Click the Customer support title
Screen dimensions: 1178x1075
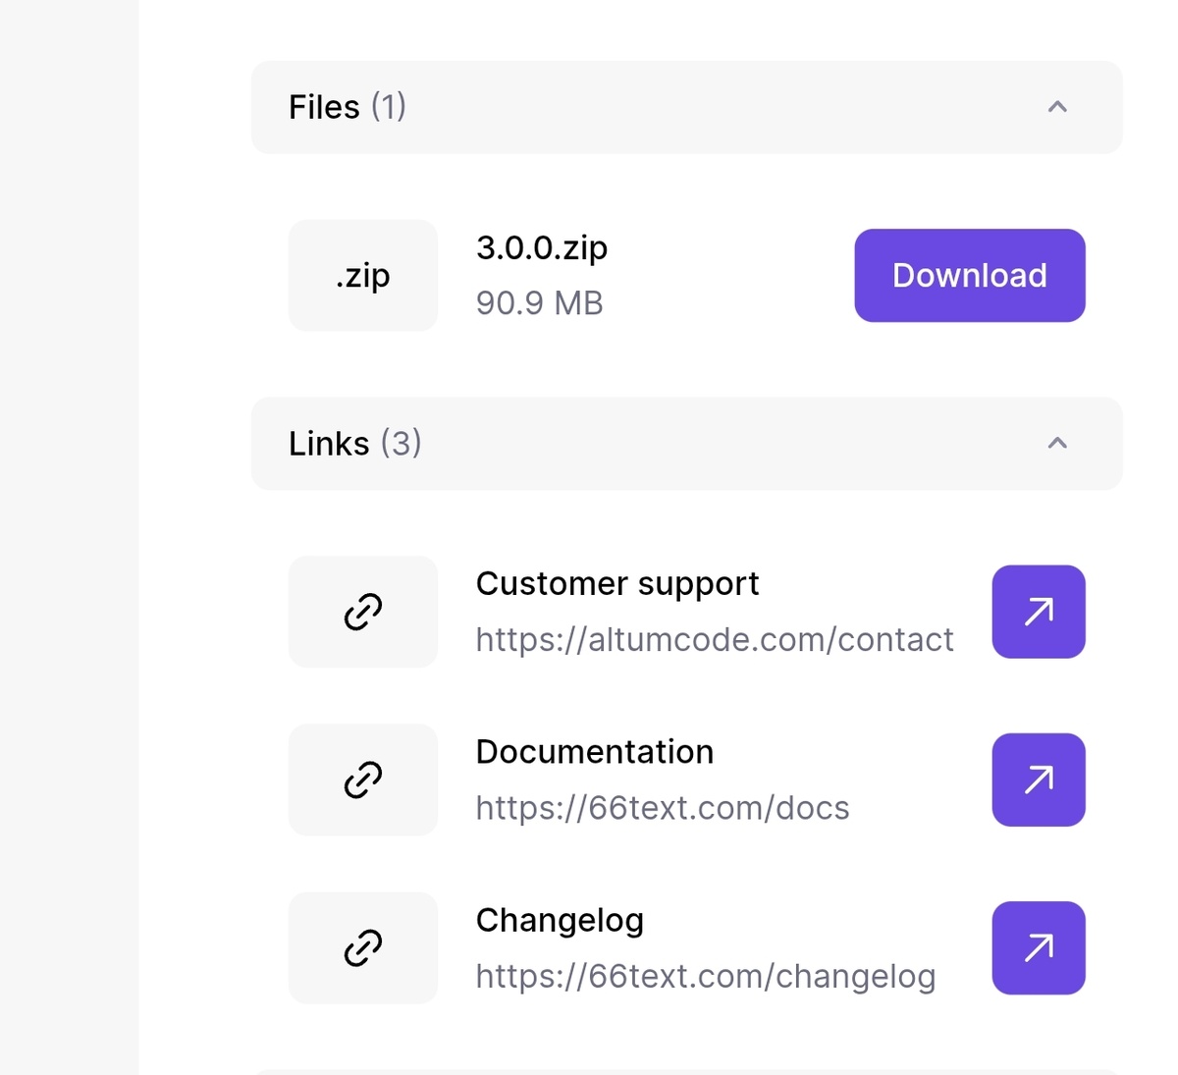[x=616, y=583]
